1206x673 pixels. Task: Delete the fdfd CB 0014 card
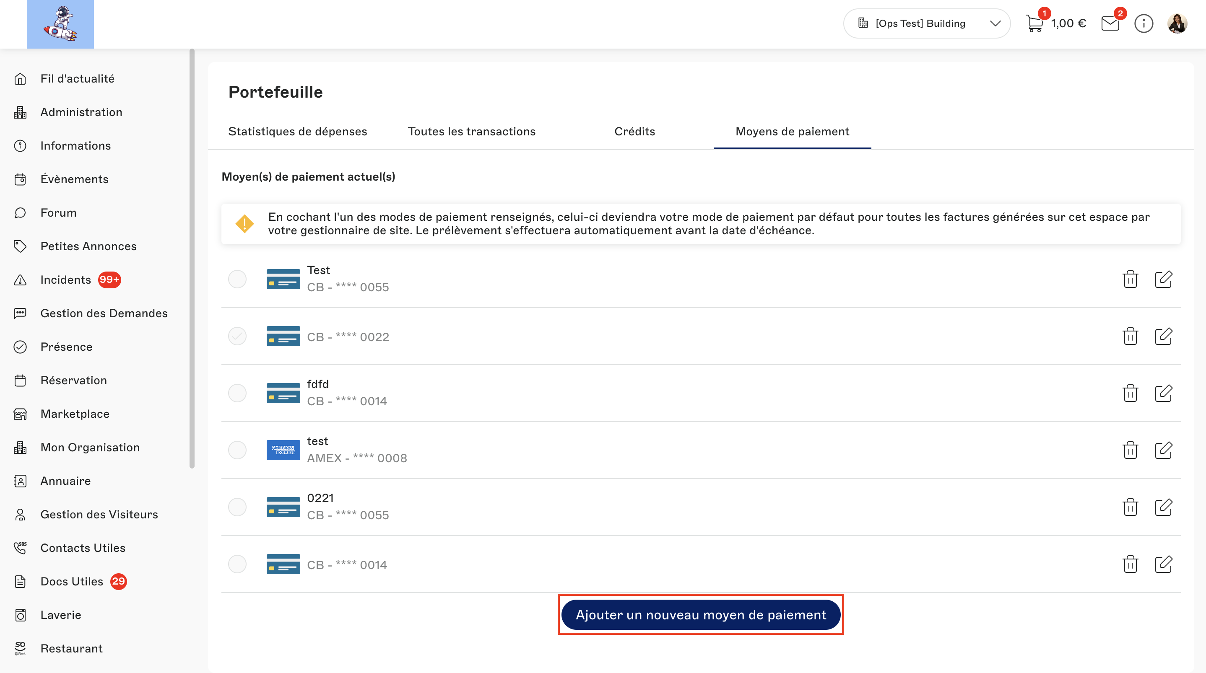[1130, 393]
